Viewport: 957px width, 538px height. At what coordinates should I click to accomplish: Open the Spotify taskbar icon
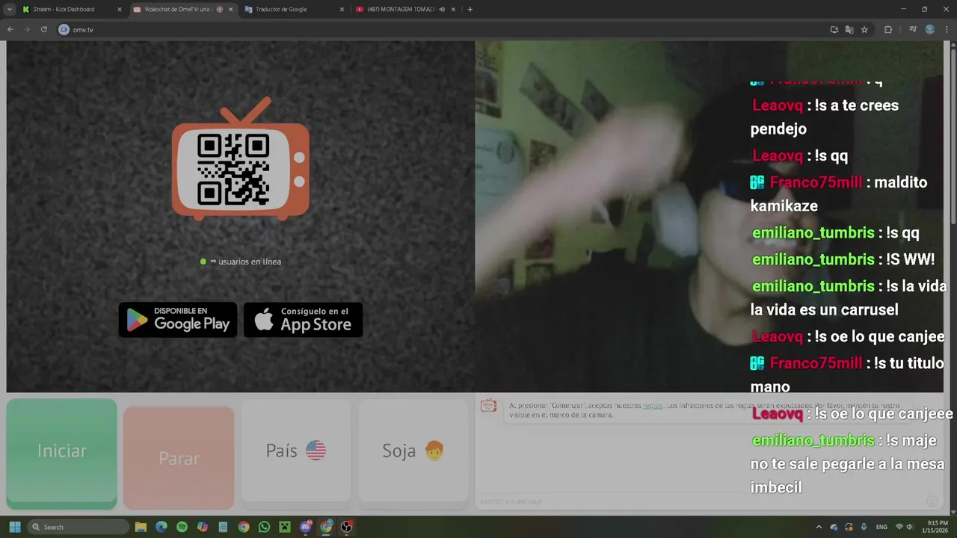[x=182, y=527]
